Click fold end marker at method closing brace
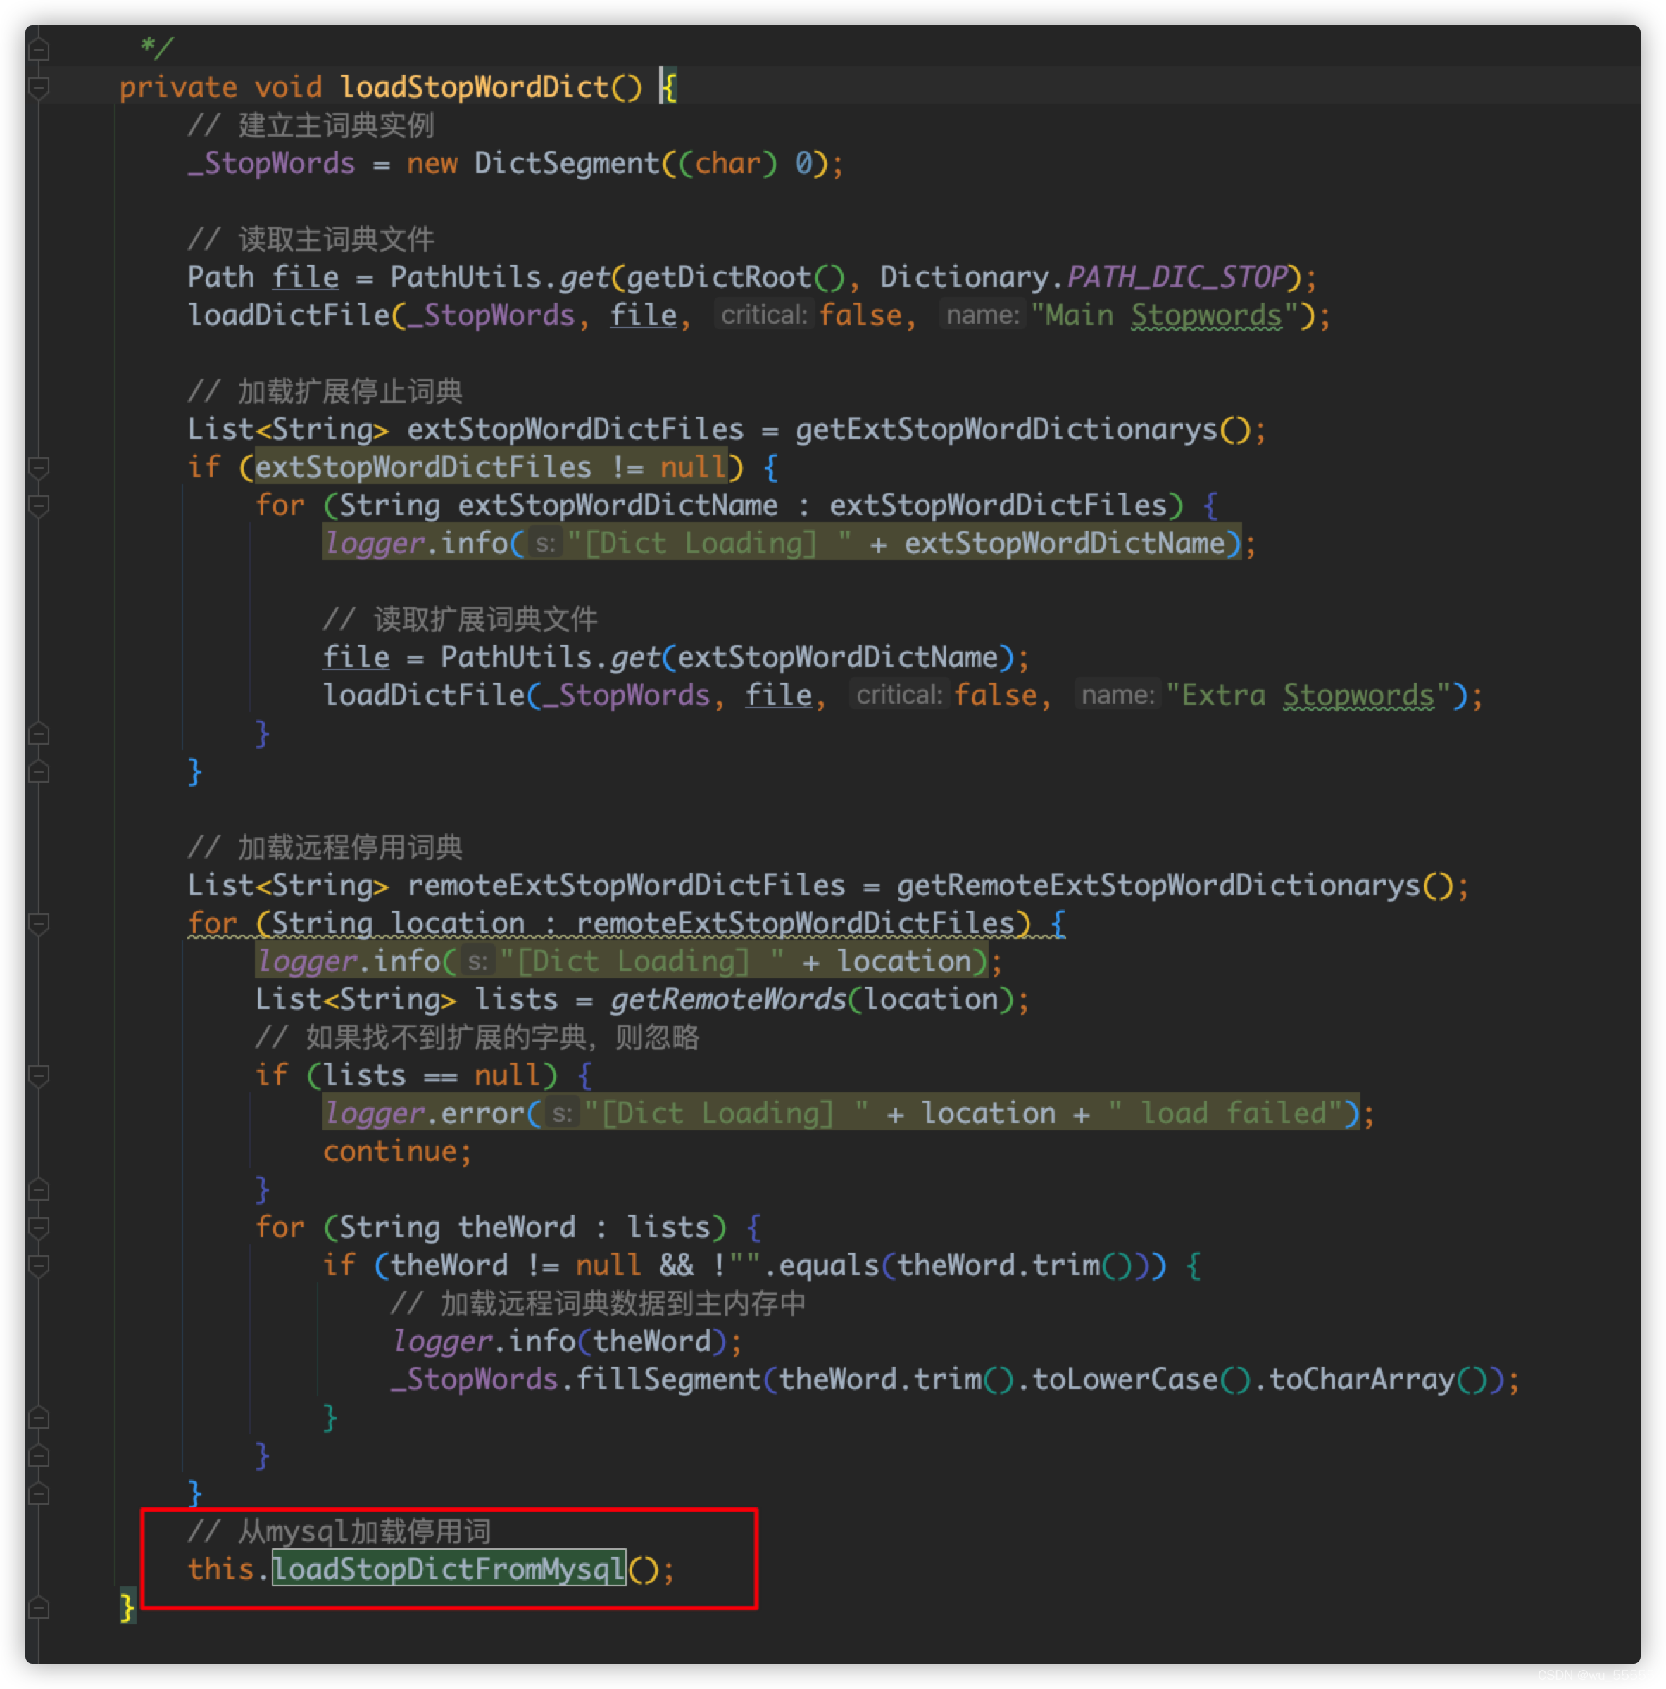 [39, 1607]
